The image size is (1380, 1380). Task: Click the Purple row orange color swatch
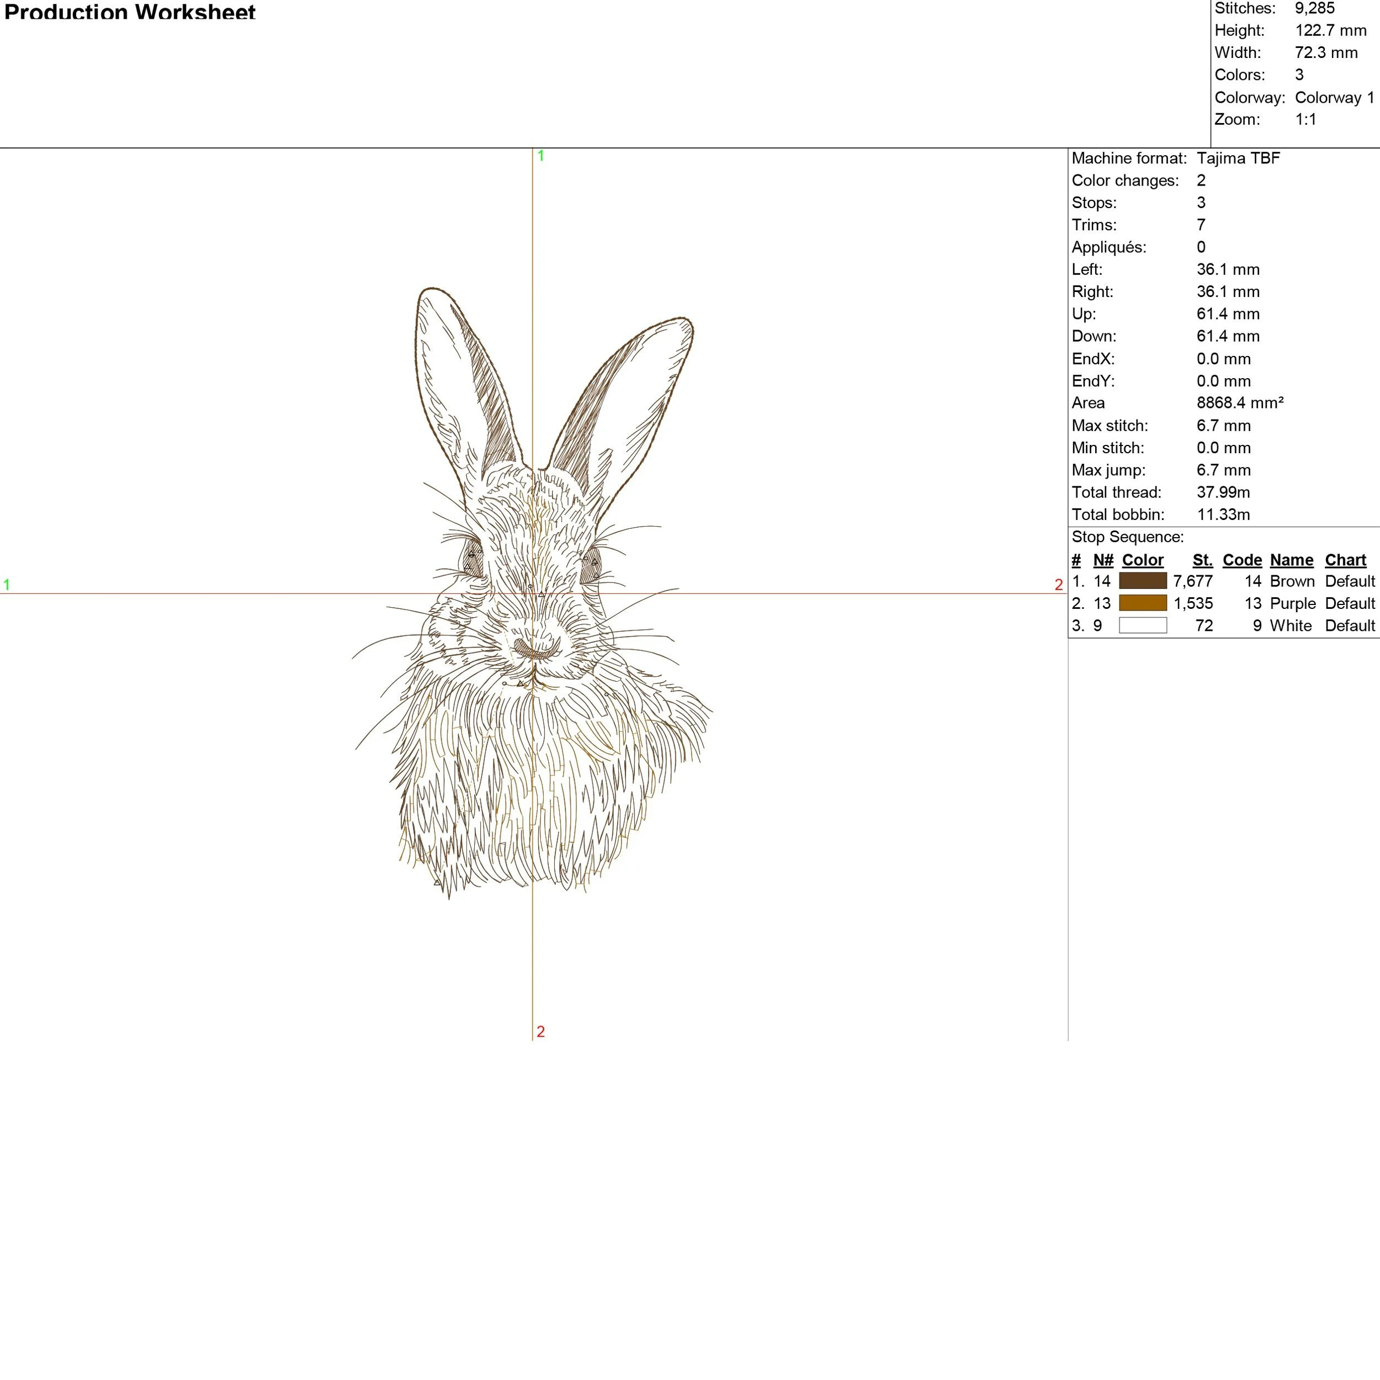click(x=1142, y=603)
